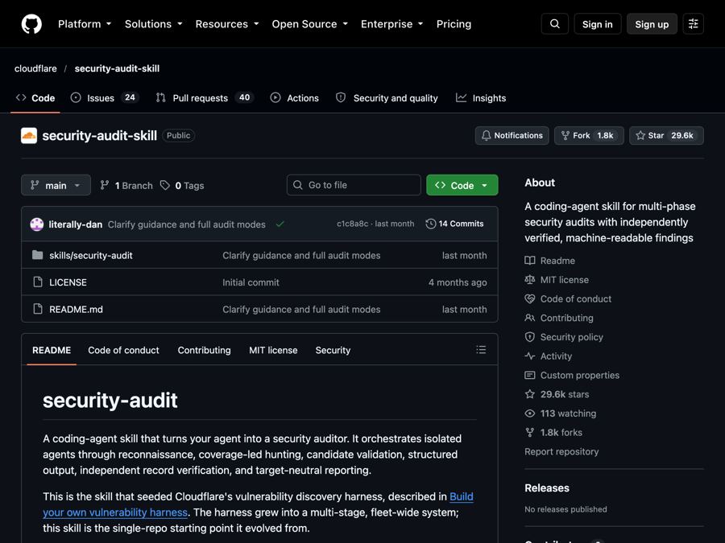Open the GitHub homepage logo
The image size is (725, 543).
coord(31,24)
